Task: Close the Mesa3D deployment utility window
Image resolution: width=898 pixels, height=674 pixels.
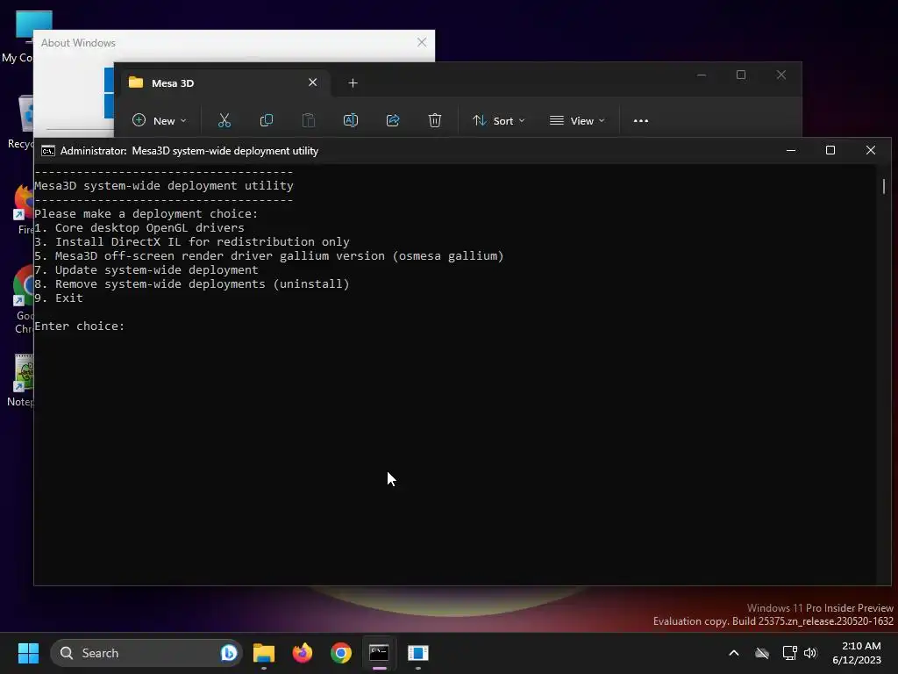Action: [x=871, y=150]
